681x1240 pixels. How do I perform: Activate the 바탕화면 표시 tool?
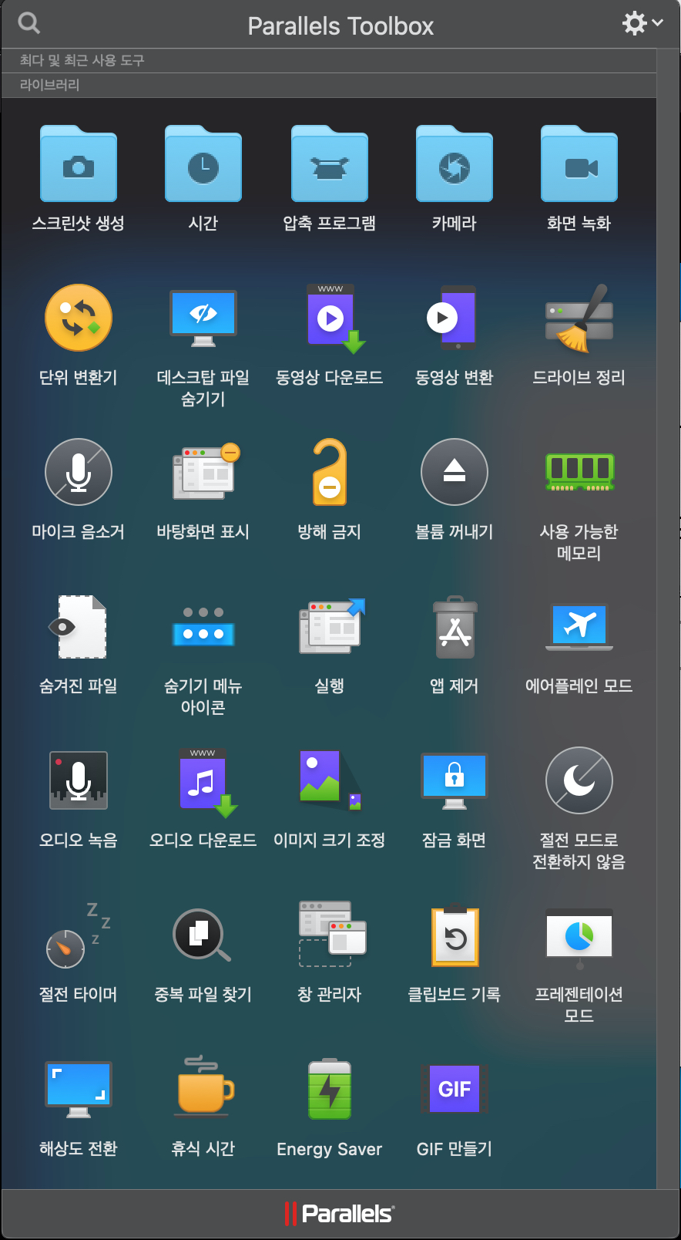[206, 472]
